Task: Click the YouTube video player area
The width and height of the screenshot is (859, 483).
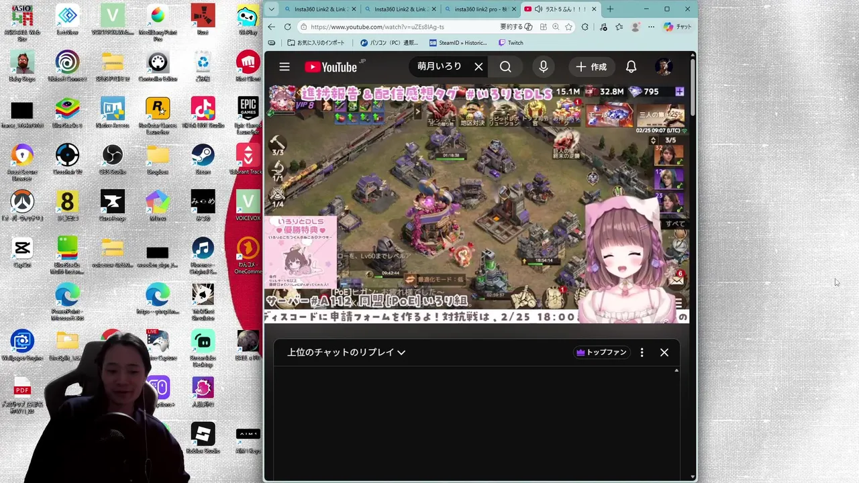Action: coord(476,203)
